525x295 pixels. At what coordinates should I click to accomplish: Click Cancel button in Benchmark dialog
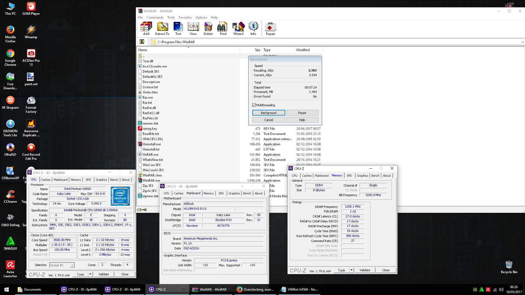[x=269, y=120]
